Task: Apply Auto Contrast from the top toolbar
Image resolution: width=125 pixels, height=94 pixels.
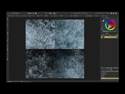Action: (31, 13)
